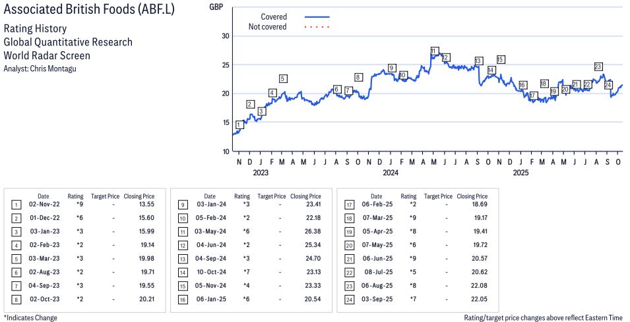Click chart marker 15 above the line
The height and width of the screenshot is (322, 630).
(x=500, y=60)
